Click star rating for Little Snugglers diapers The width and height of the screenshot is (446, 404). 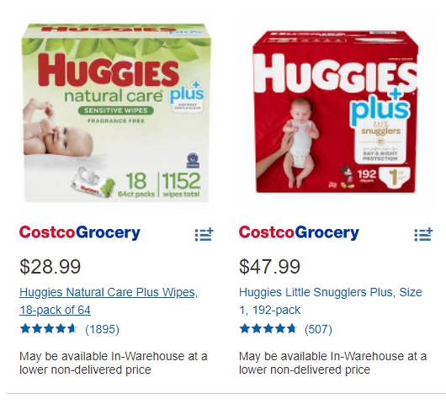(x=268, y=329)
